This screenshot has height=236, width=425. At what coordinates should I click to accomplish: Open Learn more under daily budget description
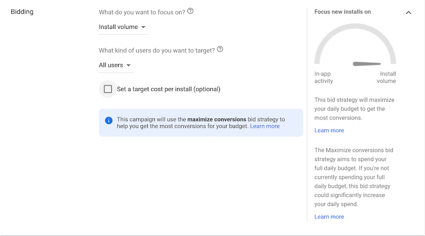pos(329,130)
